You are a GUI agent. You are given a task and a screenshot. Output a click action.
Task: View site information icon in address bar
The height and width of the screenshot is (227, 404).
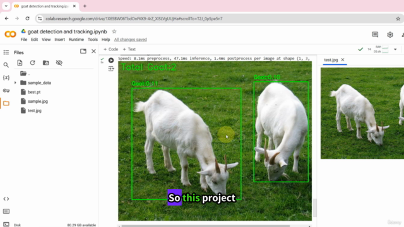coord(40,18)
